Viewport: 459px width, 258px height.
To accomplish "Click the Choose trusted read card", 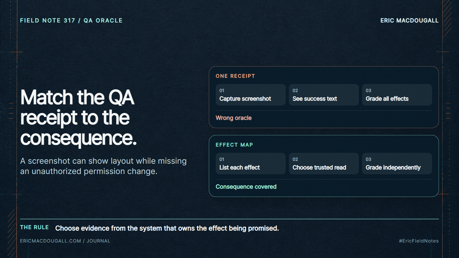I will (x=324, y=163).
